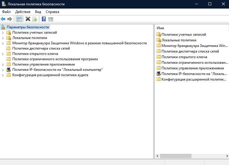Open the Справка menu

click(52, 12)
